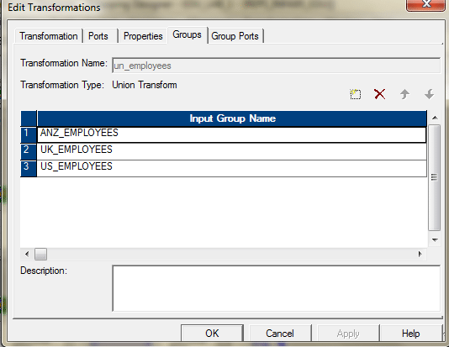The image size is (449, 347).
Task: Click the vertical scrollbar up arrow
Action: coord(435,118)
